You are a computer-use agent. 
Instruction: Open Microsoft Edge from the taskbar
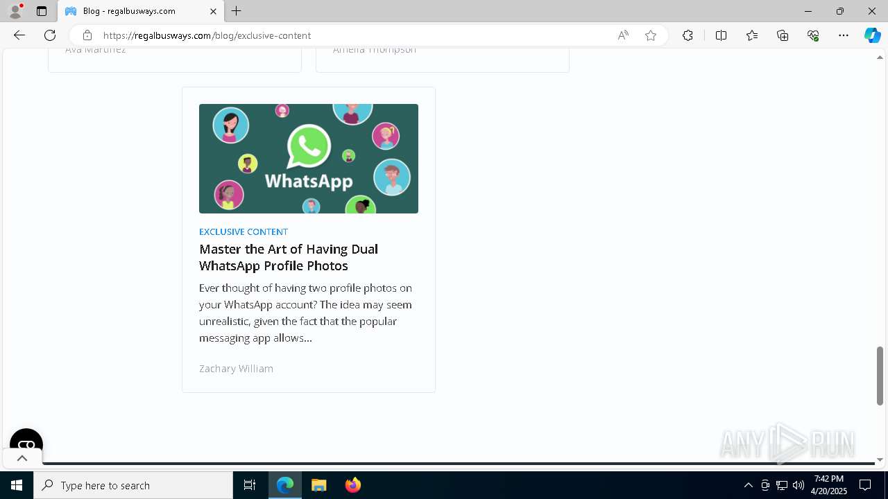pyautogui.click(x=285, y=485)
